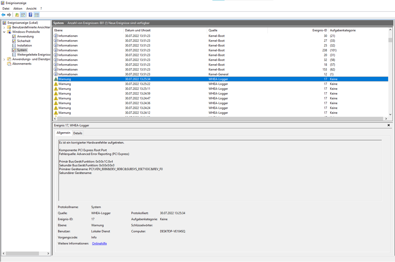Sort by Quelle column header
This screenshot has width=395, height=262.
pyautogui.click(x=237, y=30)
